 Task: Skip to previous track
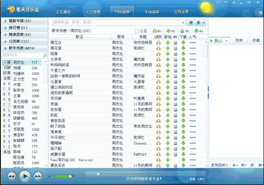click(12, 176)
